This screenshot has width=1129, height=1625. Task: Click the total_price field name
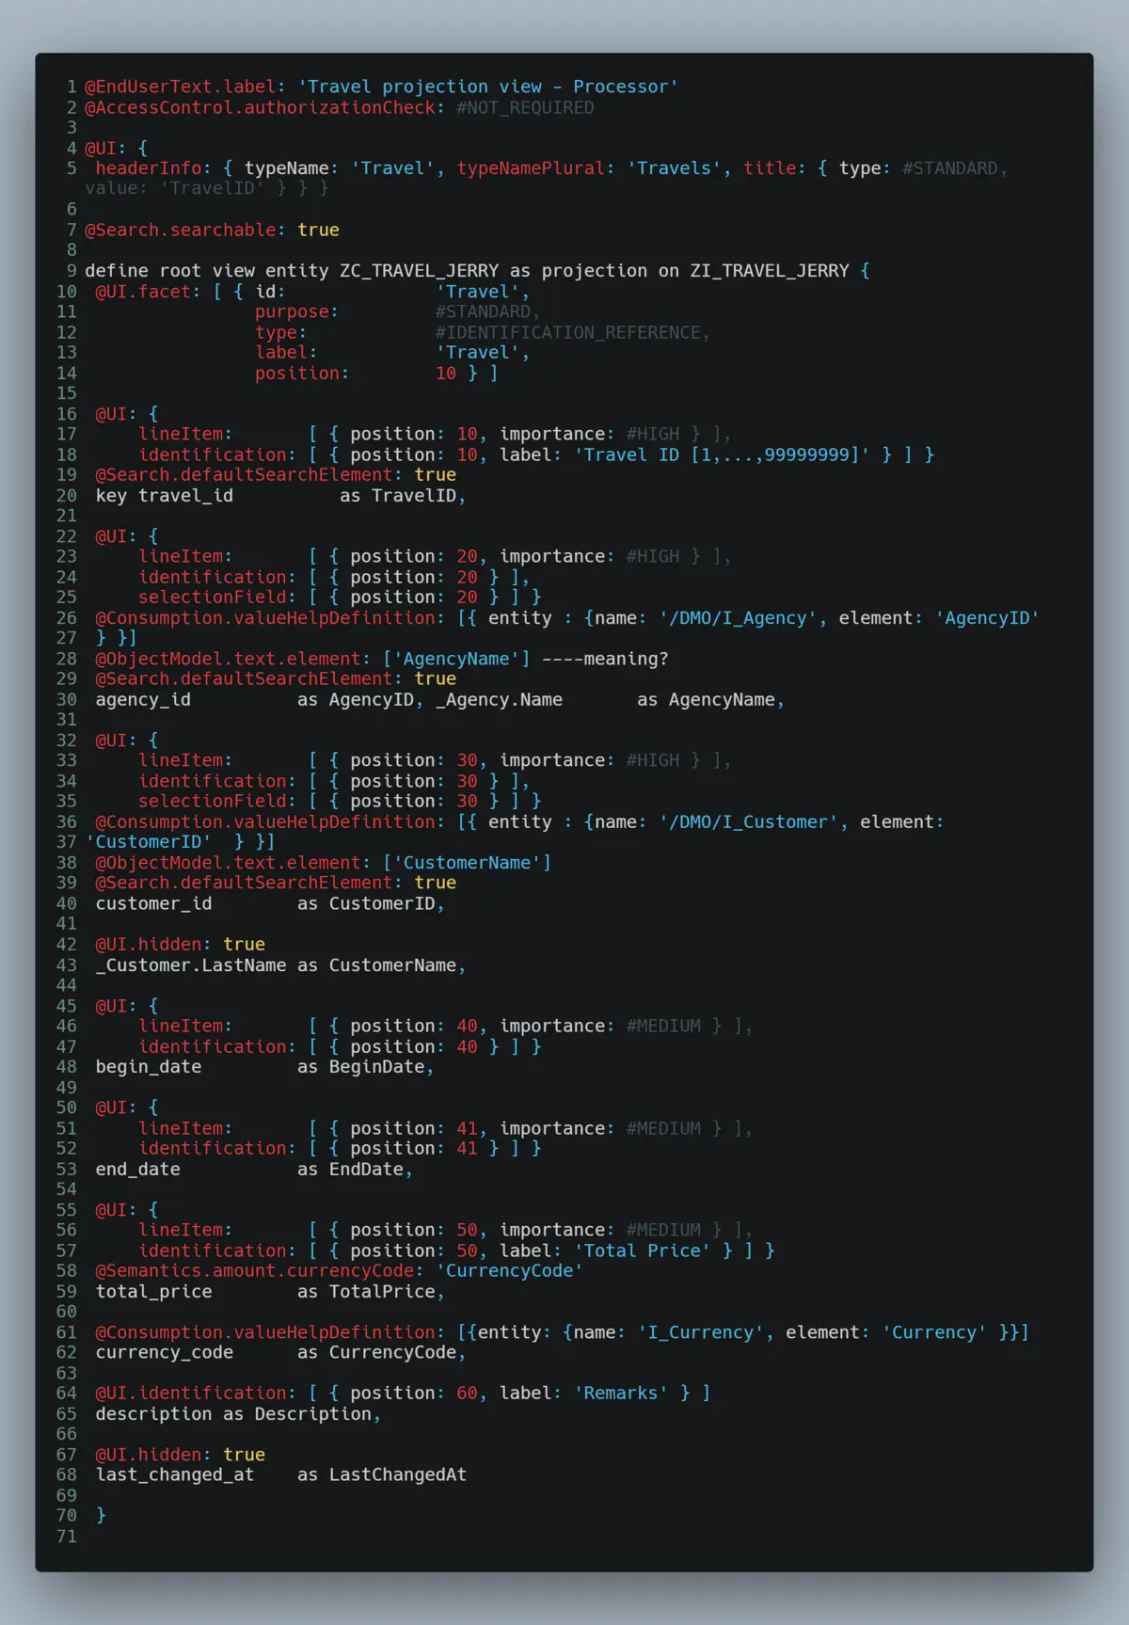[x=154, y=1292]
